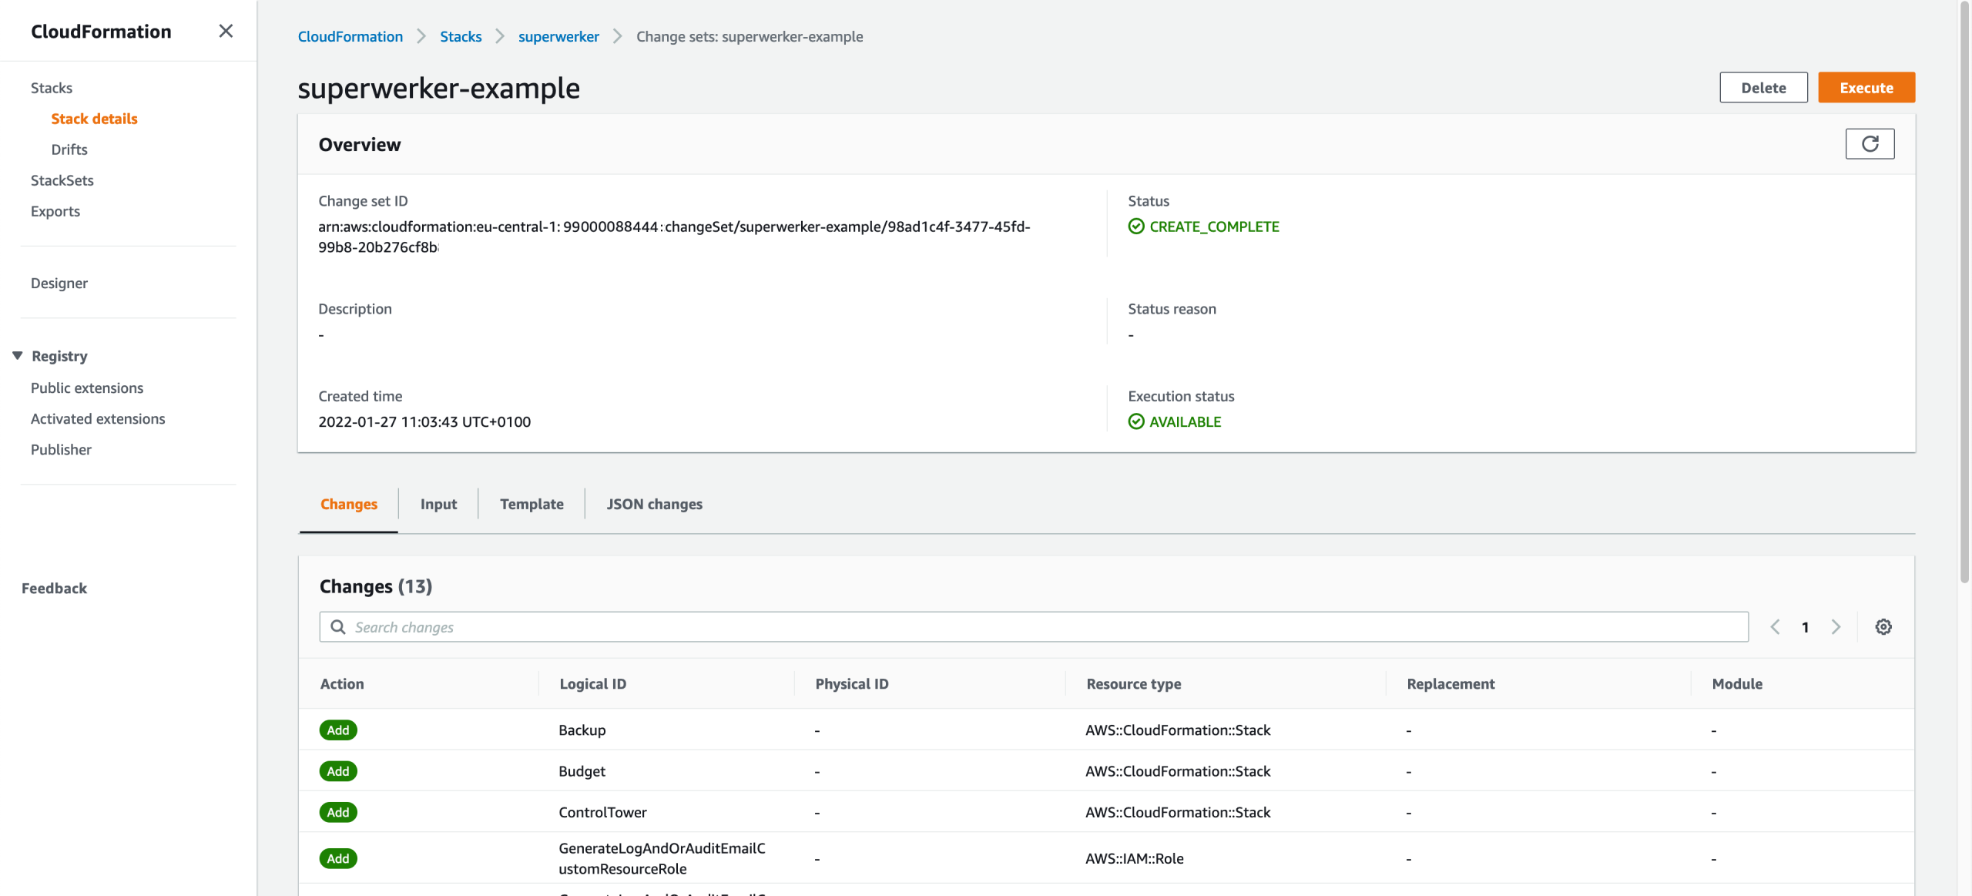The width and height of the screenshot is (1972, 896).
Task: Click the Add badge for ControlTower
Action: (x=338, y=813)
